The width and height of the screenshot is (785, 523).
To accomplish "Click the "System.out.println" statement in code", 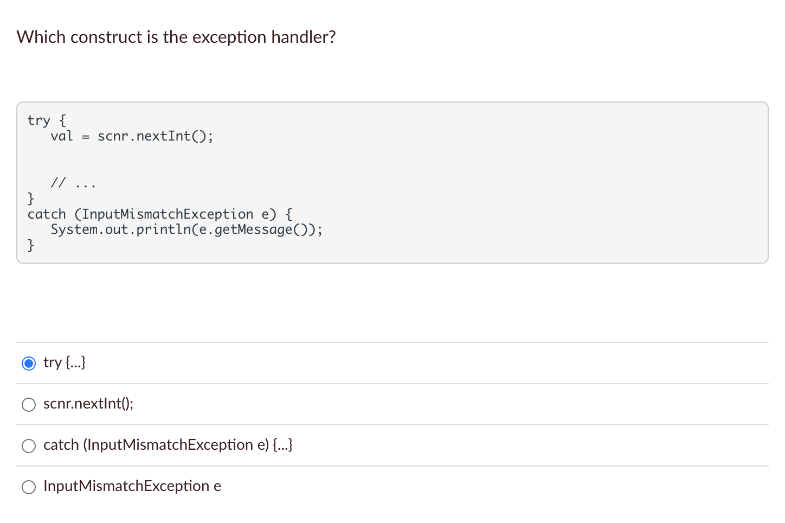I will (x=121, y=229).
